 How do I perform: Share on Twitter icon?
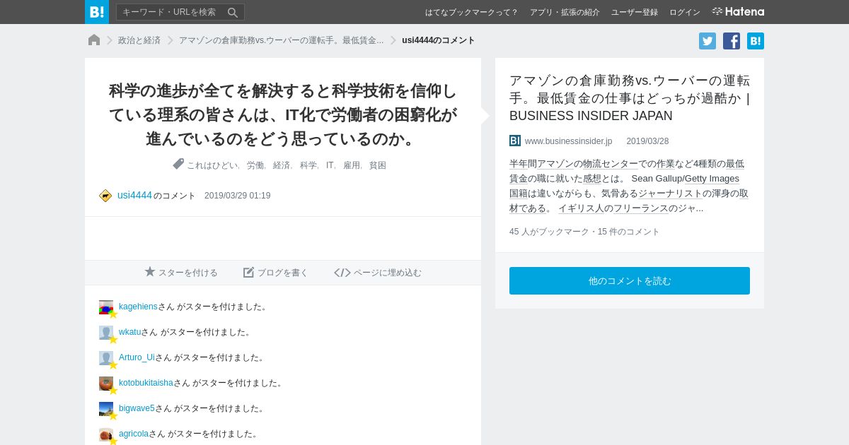tap(707, 41)
